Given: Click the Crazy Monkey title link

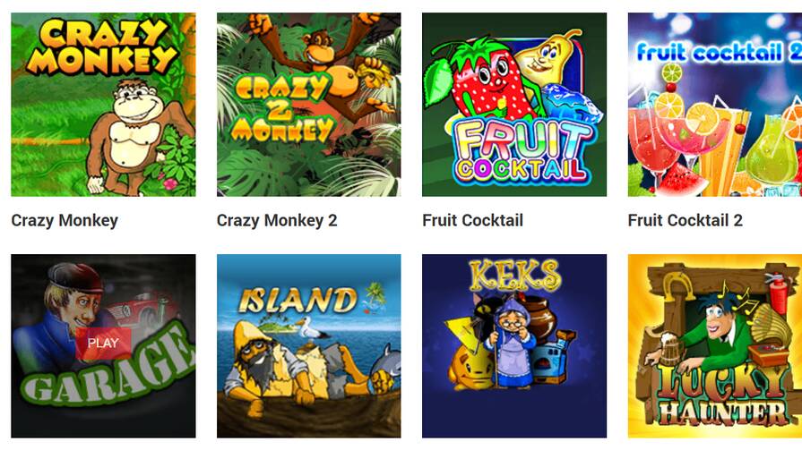Looking at the screenshot, I should pos(65,221).
